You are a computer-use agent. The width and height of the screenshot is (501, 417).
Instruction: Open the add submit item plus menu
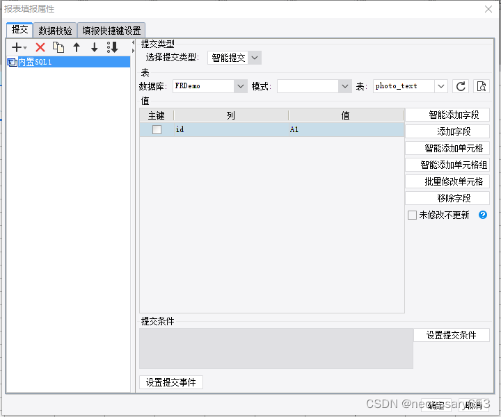point(19,47)
